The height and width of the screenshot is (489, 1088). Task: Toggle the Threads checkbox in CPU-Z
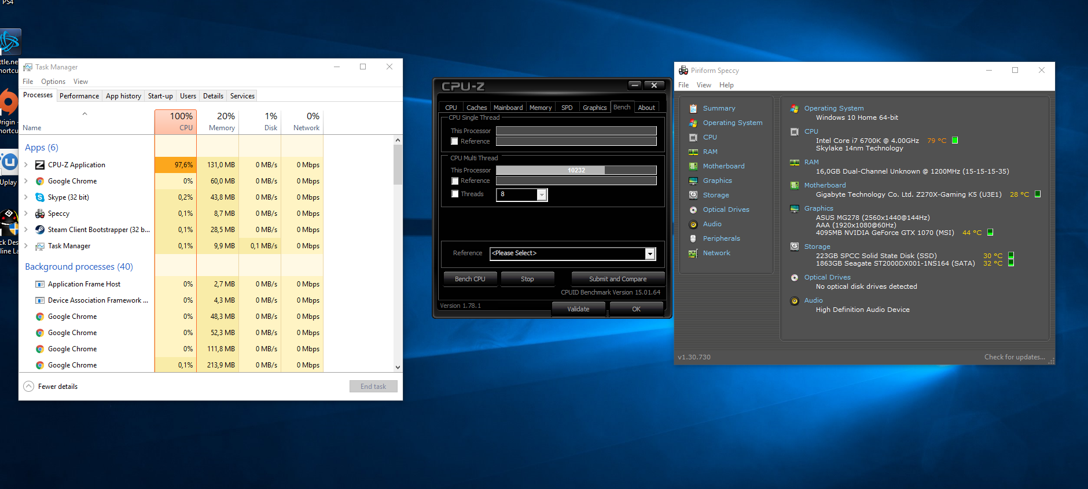click(455, 194)
